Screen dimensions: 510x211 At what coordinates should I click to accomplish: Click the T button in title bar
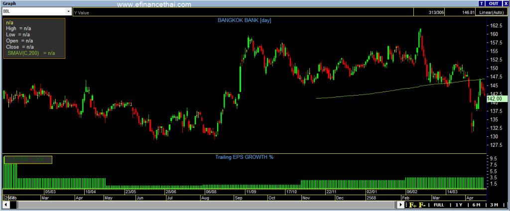(x=482, y=3)
